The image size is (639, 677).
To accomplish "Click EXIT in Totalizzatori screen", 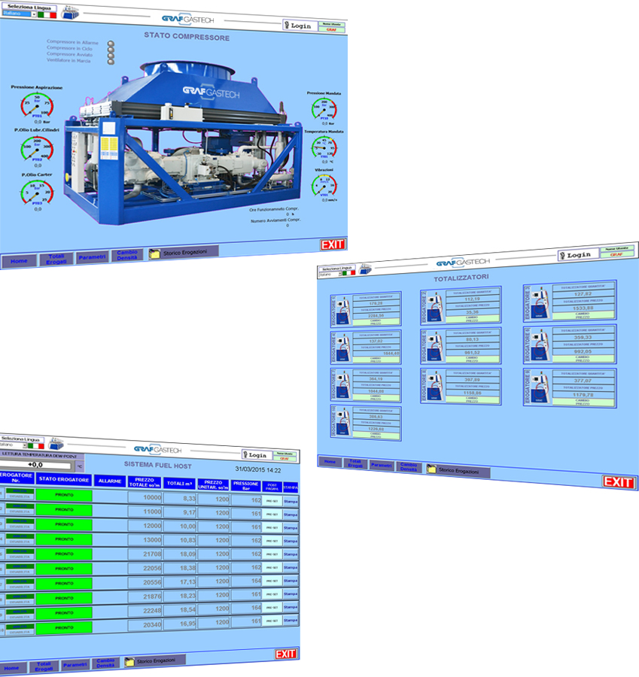I will (x=619, y=482).
